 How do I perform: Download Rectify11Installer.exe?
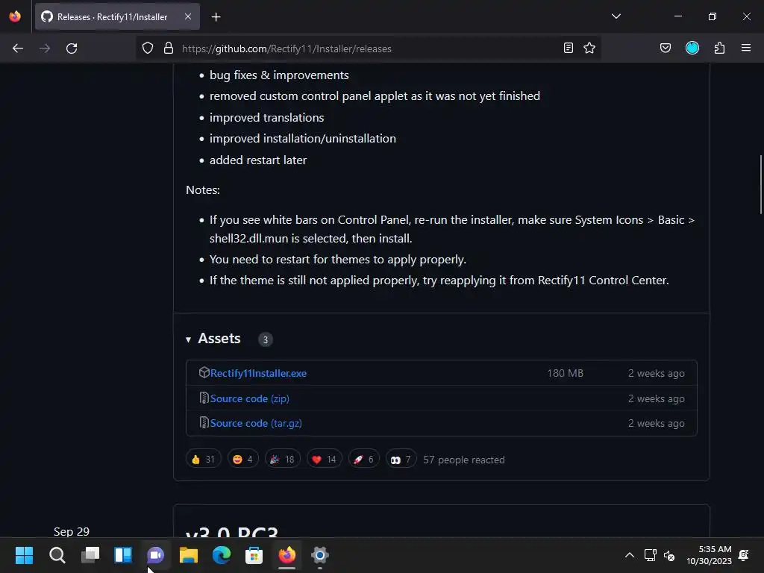click(x=258, y=373)
